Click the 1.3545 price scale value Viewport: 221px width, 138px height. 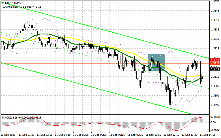click(215, 10)
